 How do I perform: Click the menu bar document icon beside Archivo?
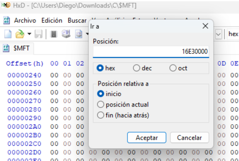[6, 20]
